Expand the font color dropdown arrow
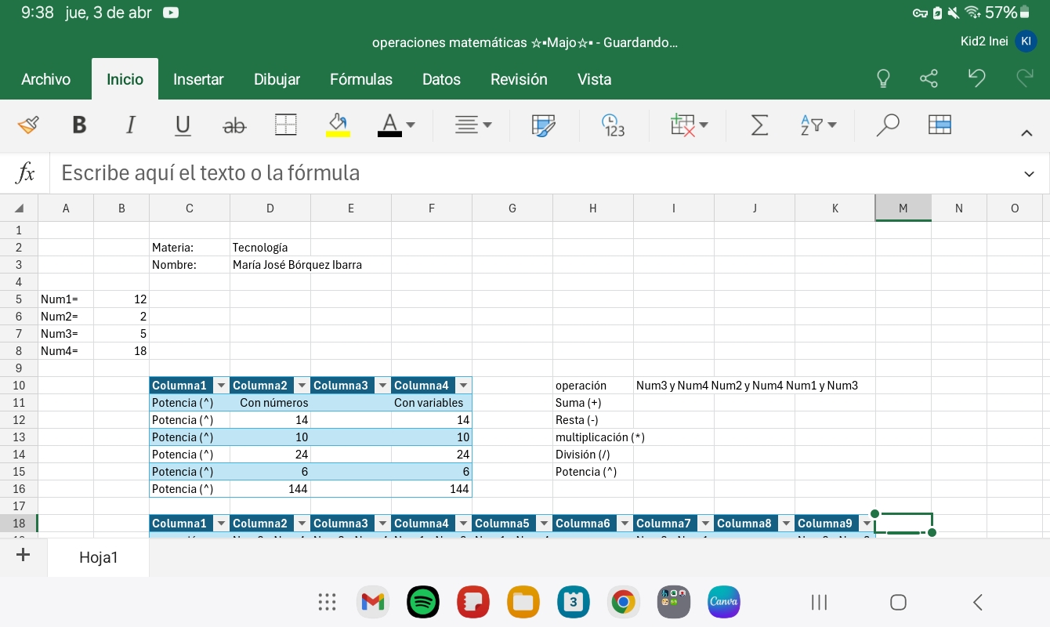This screenshot has width=1050, height=627. 411,125
